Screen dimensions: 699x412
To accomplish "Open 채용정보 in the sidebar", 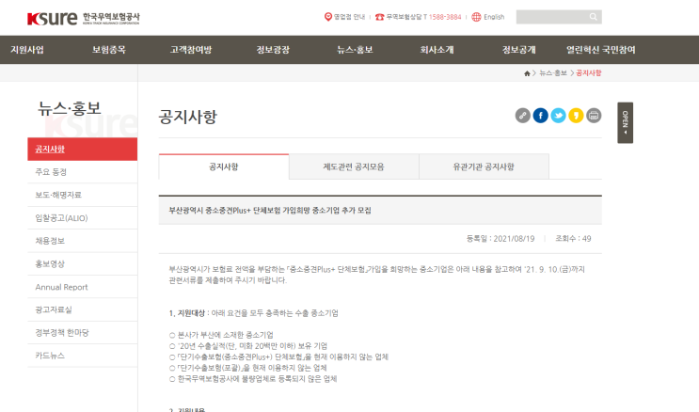I will (x=83, y=241).
